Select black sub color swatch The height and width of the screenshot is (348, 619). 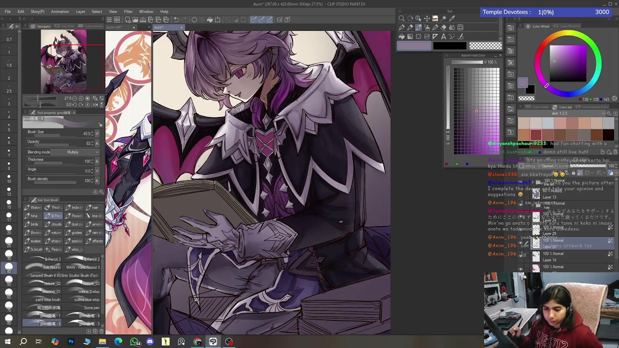[450, 46]
